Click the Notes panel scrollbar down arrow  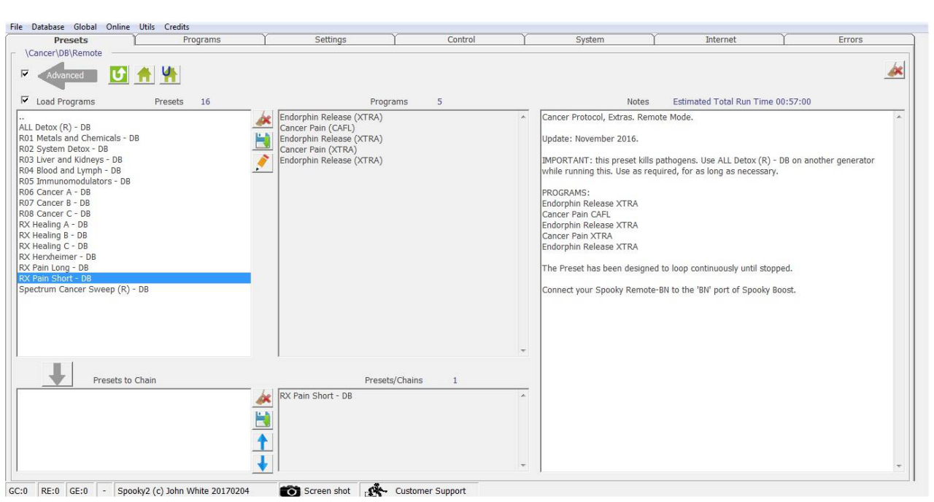[898, 466]
